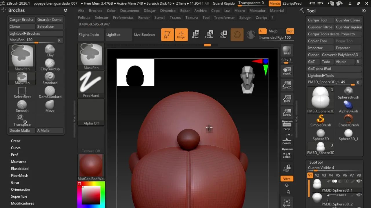Screen dimensions: 371x208
Task: Choose the ClayBuildup brush
Action: click(x=50, y=65)
